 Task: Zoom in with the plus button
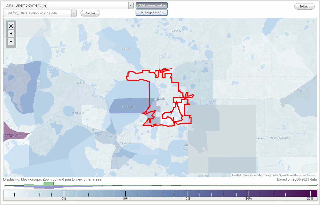pos(11,34)
